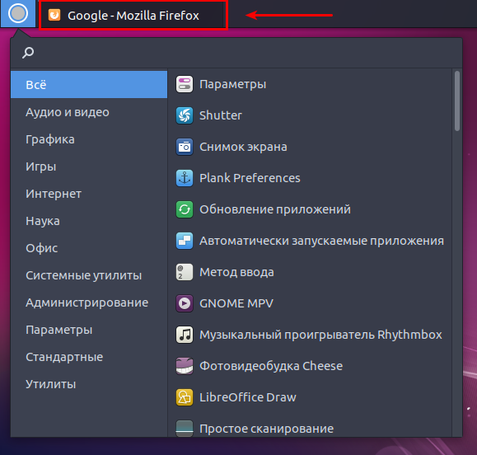Click the Shutter app icon
The width and height of the screenshot is (477, 455).
185,115
